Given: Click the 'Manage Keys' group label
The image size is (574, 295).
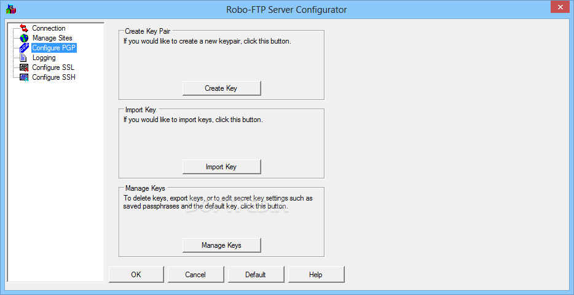Looking at the screenshot, I should point(145,188).
